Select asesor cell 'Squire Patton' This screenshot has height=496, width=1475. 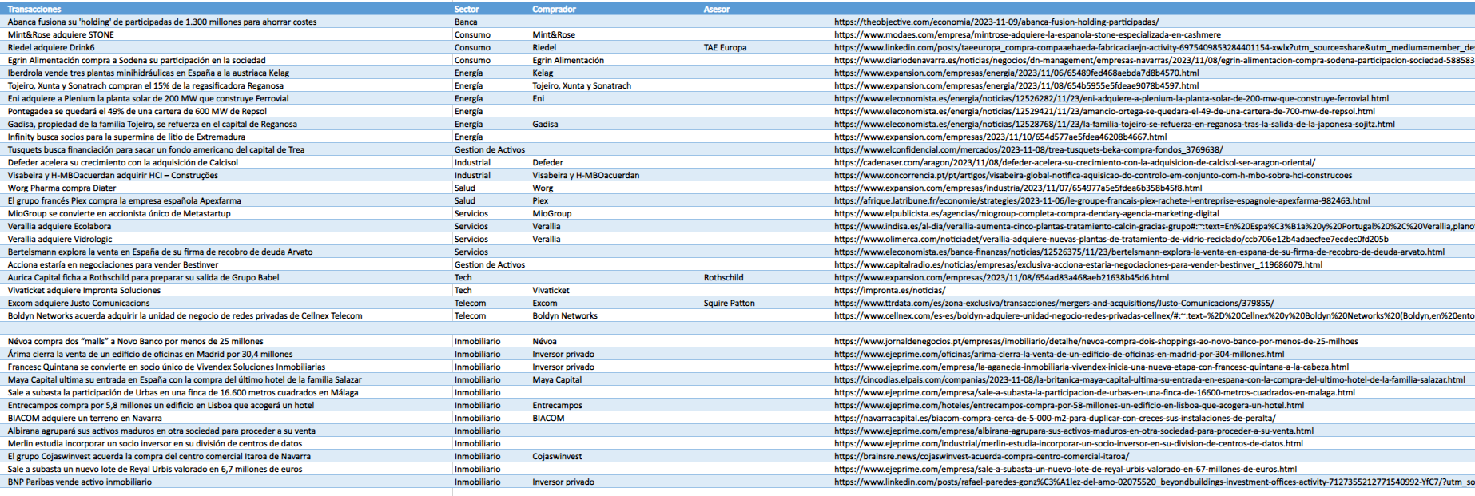pos(729,303)
